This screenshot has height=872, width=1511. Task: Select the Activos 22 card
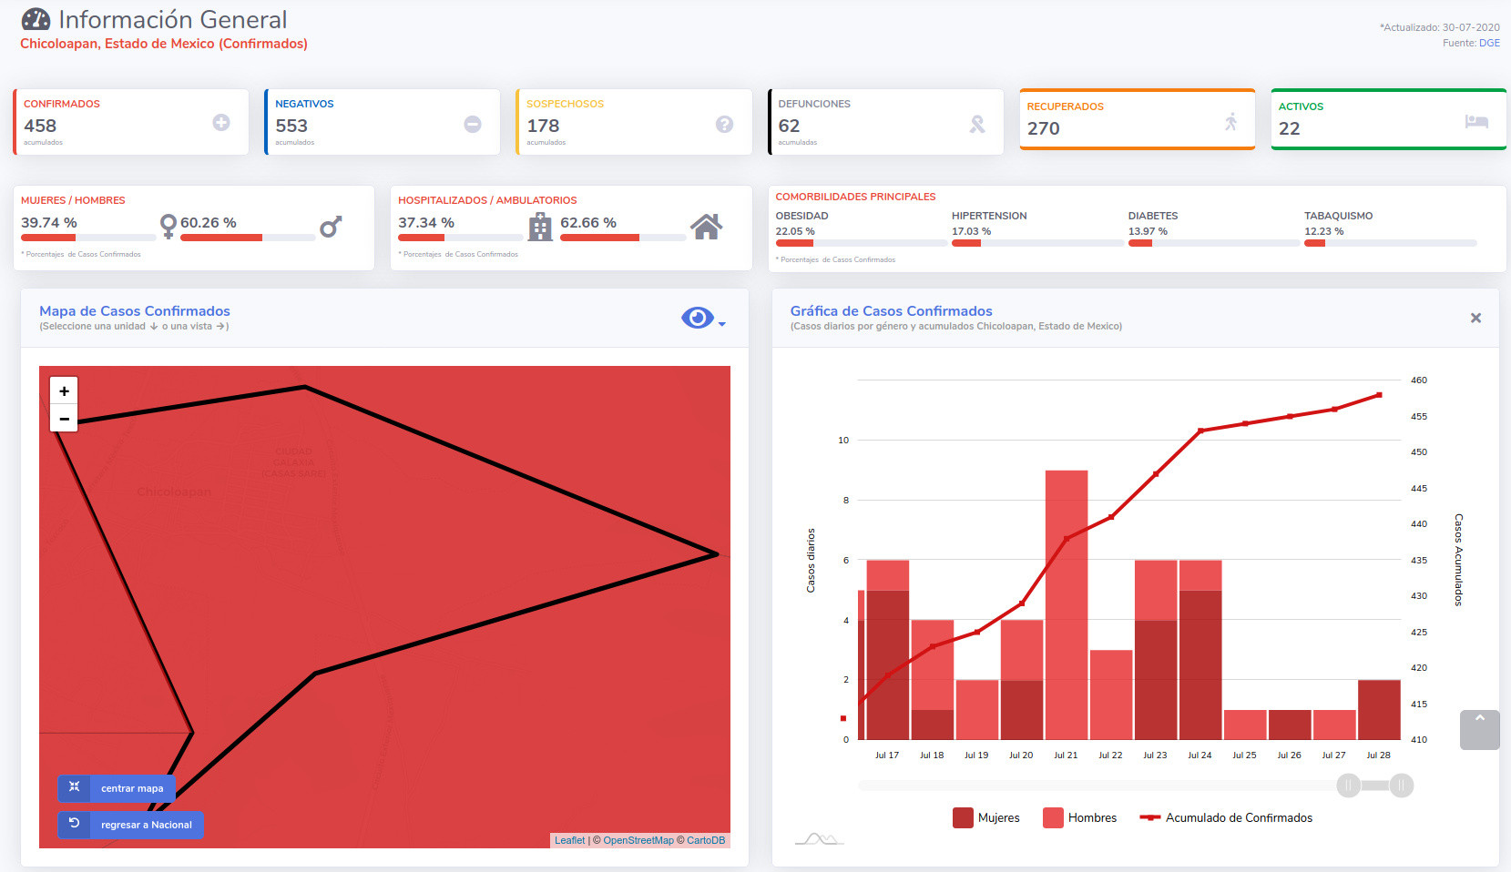(x=1389, y=119)
